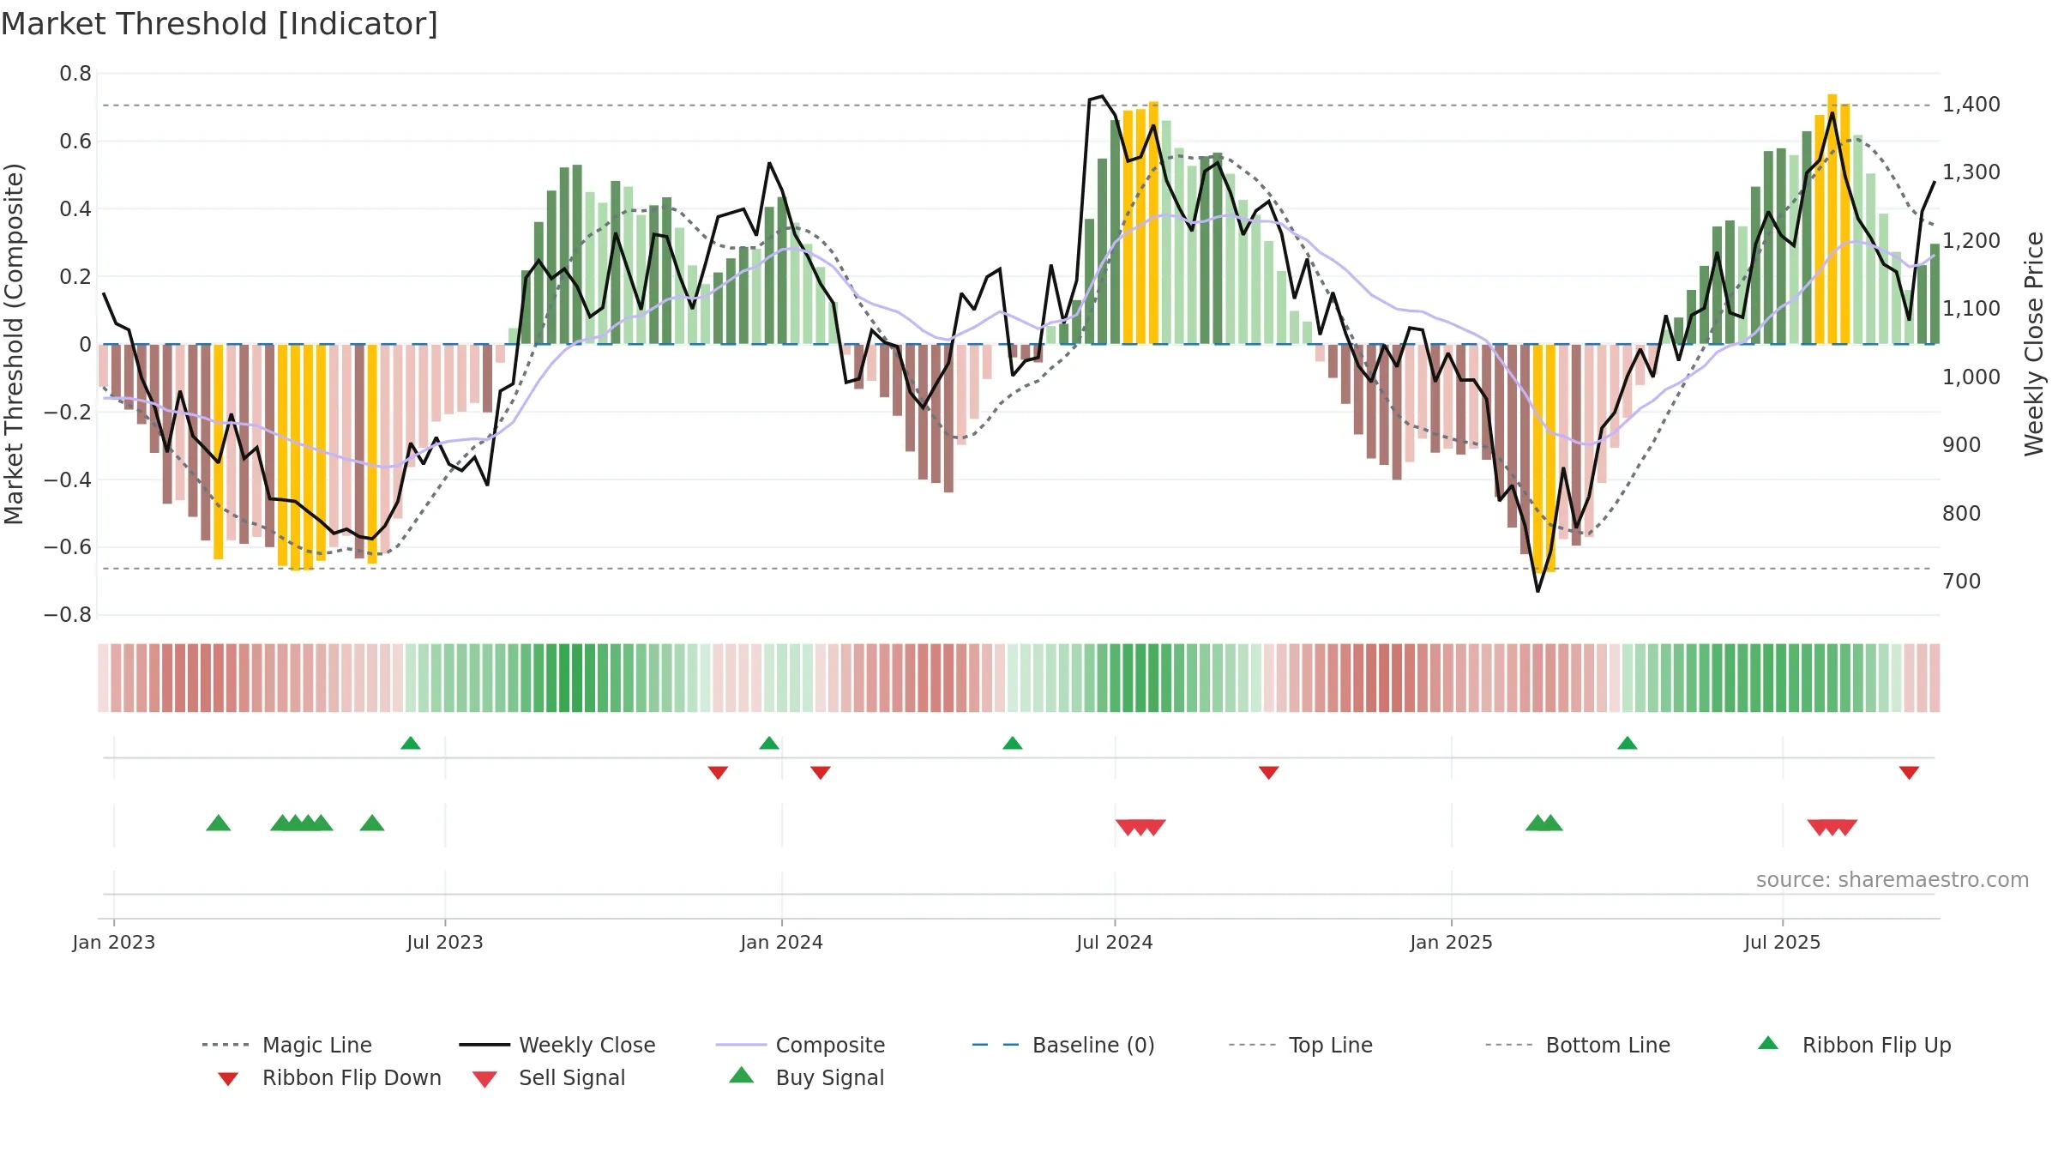Toggle the Weekly Close legend entry

(557, 1045)
